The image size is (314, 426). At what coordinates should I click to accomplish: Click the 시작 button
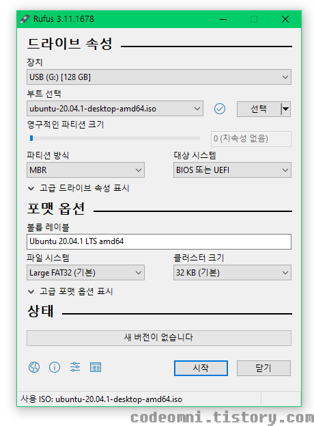pyautogui.click(x=201, y=368)
